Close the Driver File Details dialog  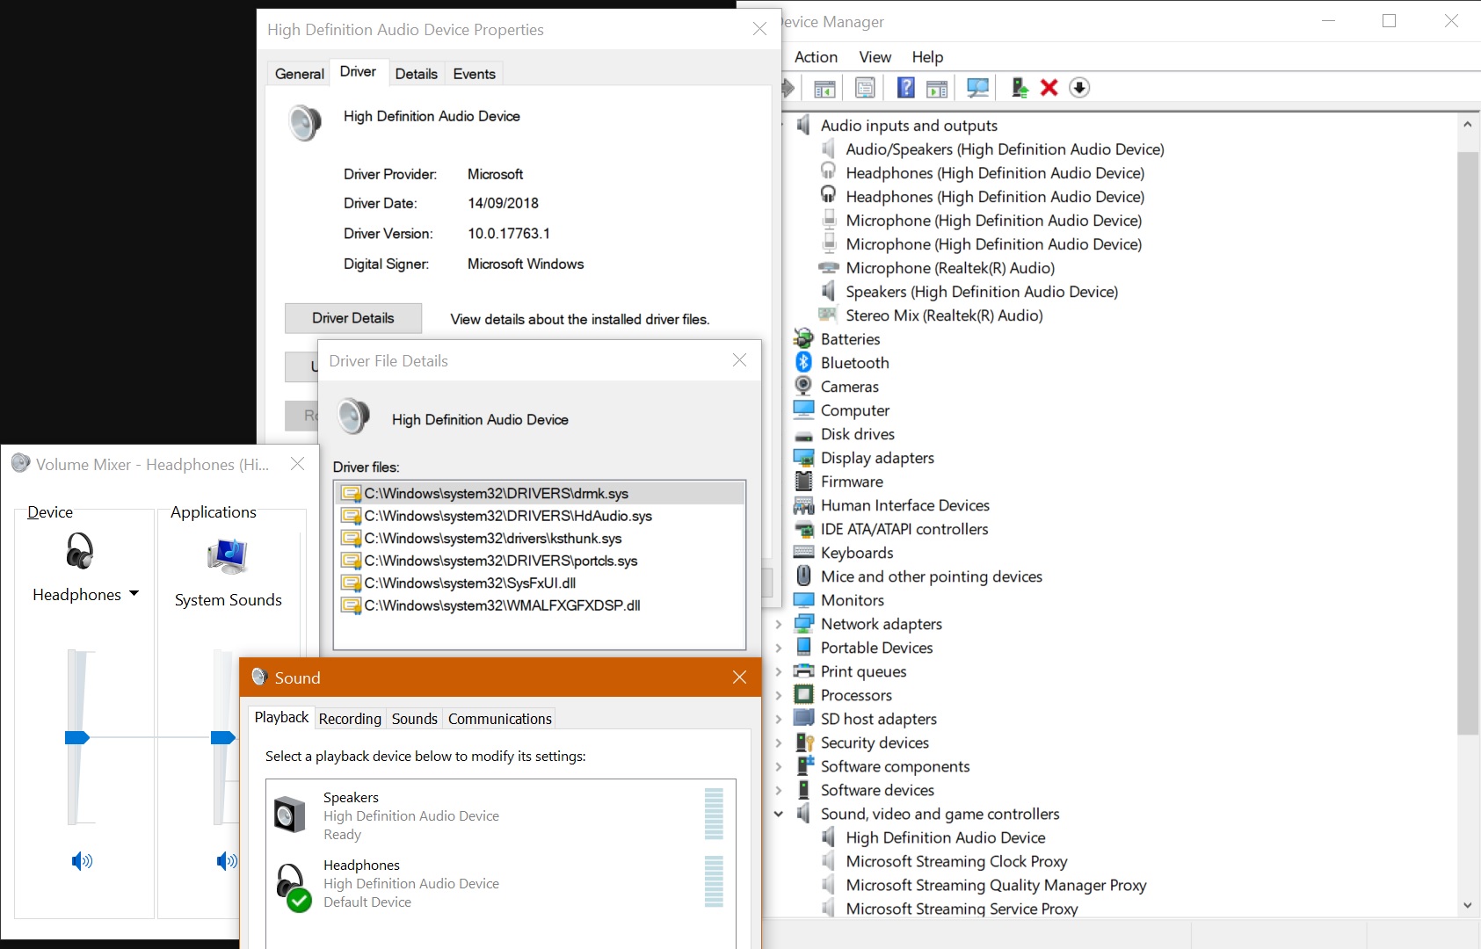click(739, 360)
